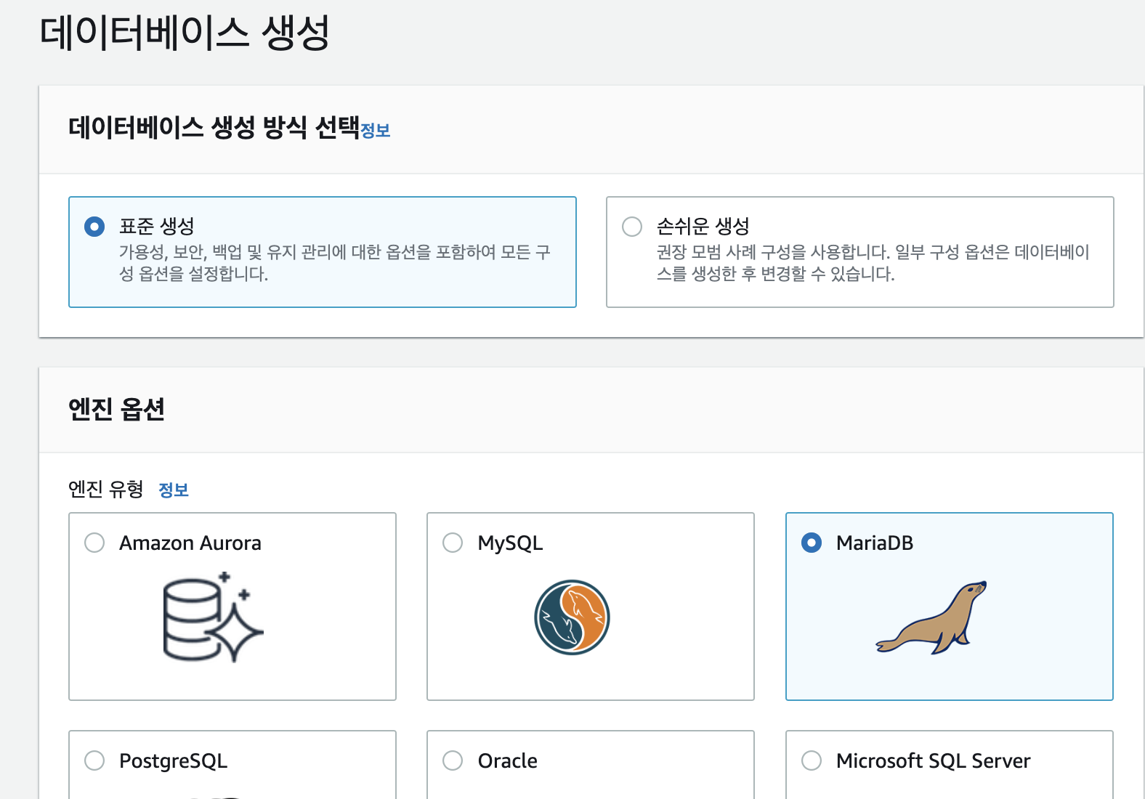Click the Microsoft SQL Server label
The width and height of the screenshot is (1145, 799).
click(934, 761)
